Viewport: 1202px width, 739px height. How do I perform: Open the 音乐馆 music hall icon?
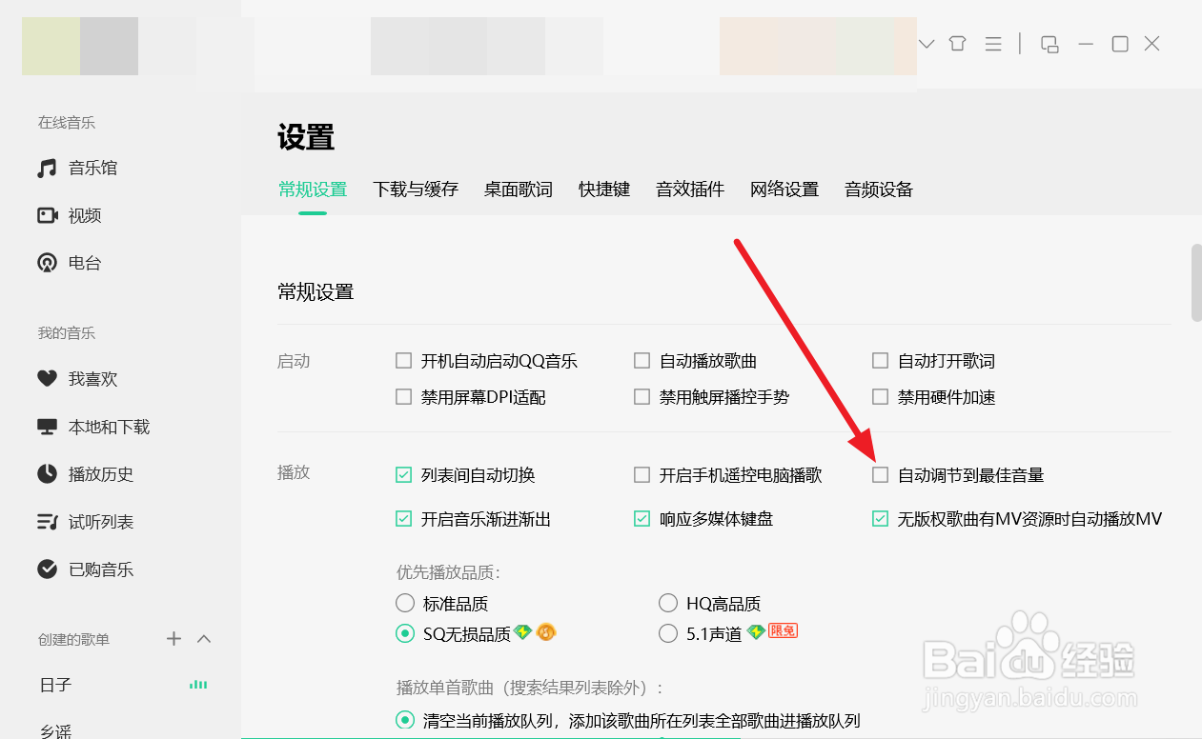click(47, 169)
